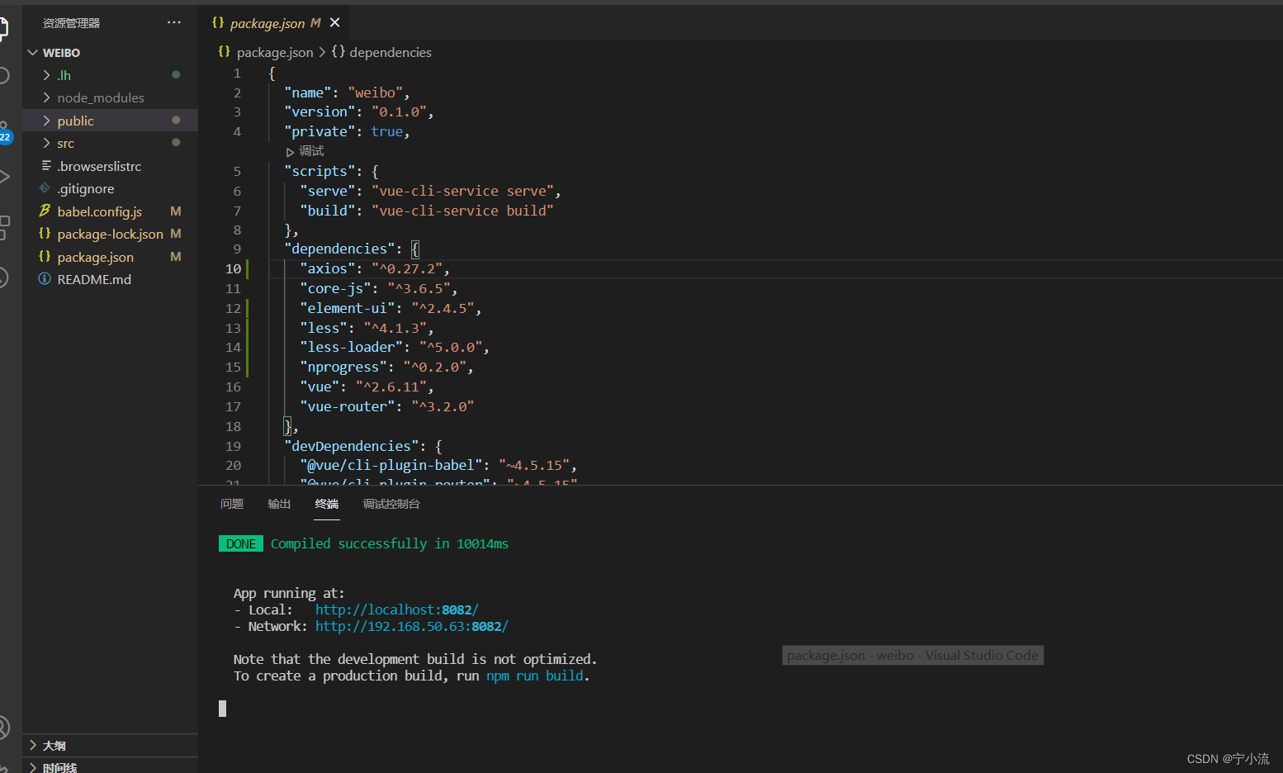Open README.md in the explorer
The height and width of the screenshot is (773, 1283).
[x=110, y=279]
